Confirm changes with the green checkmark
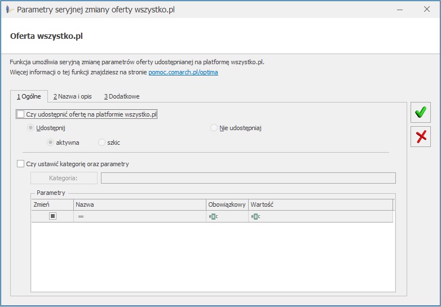Image resolution: width=441 pixels, height=307 pixels. pyautogui.click(x=421, y=112)
